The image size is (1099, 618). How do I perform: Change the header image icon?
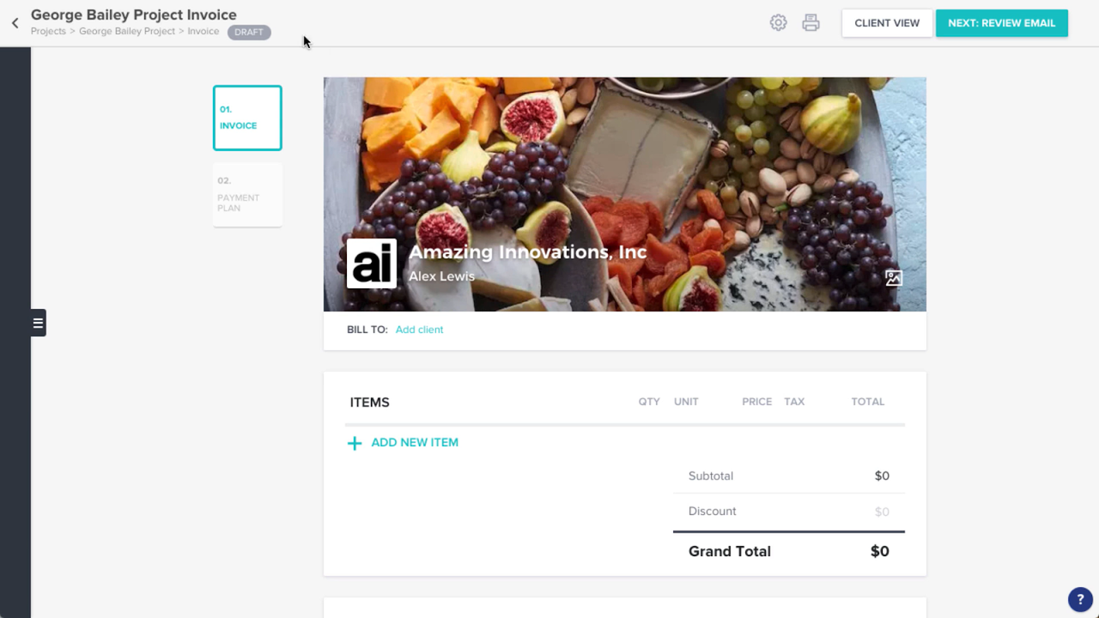[894, 278]
